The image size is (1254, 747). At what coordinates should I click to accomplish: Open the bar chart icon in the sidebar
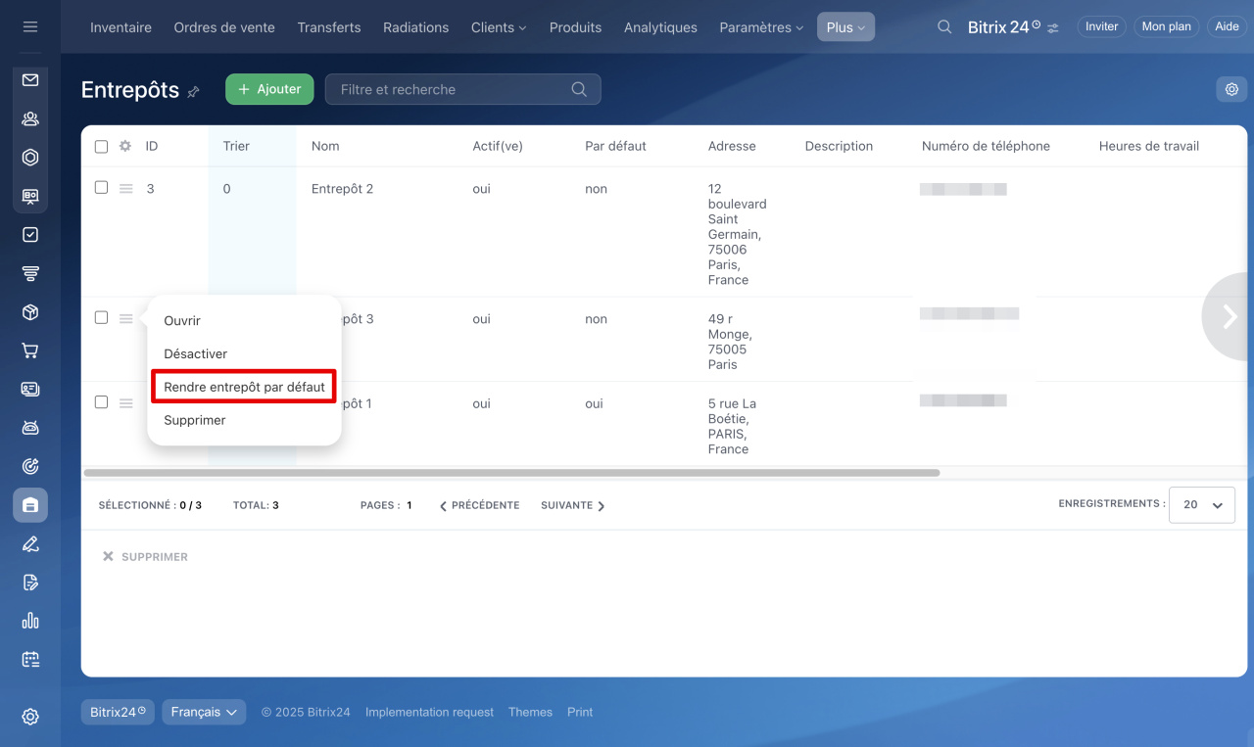(30, 621)
